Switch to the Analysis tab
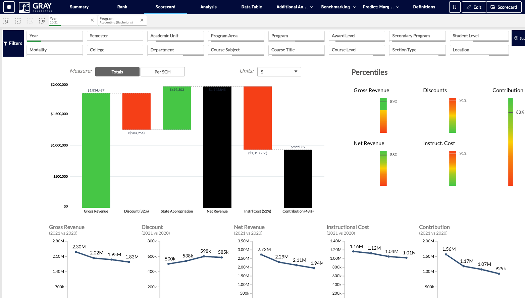525x298 pixels. pyautogui.click(x=208, y=7)
